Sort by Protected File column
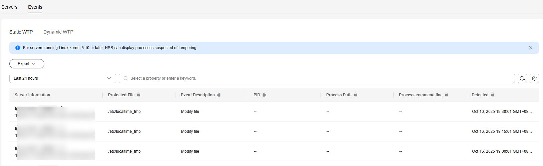The height and width of the screenshot is (166, 543). (x=139, y=95)
